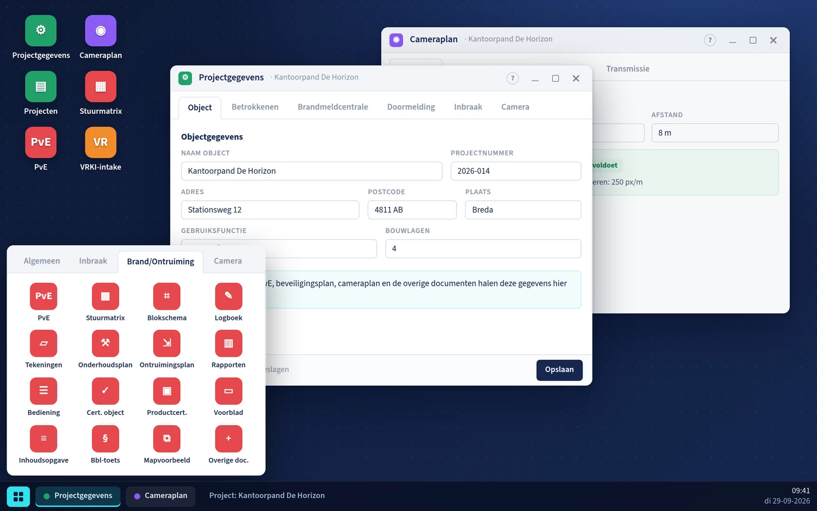This screenshot has height=511, width=817.
Task: Open Voorblad in the launcher panel
Action: click(228, 397)
